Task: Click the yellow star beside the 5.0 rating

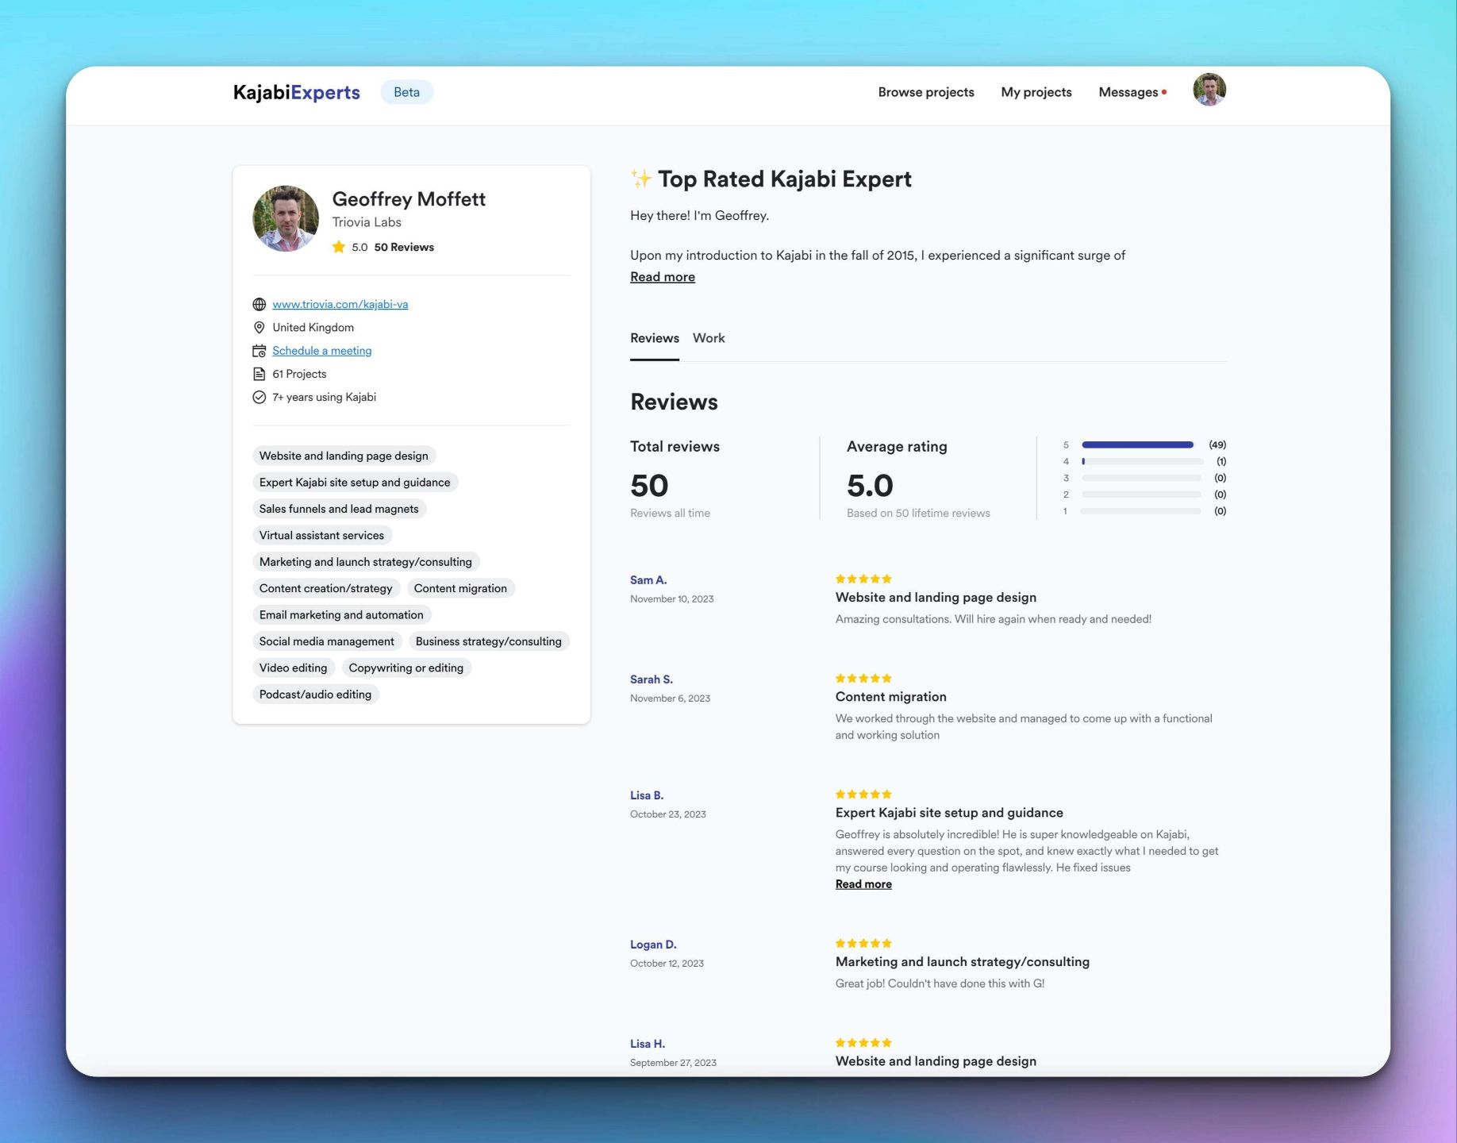Action: [x=340, y=247]
